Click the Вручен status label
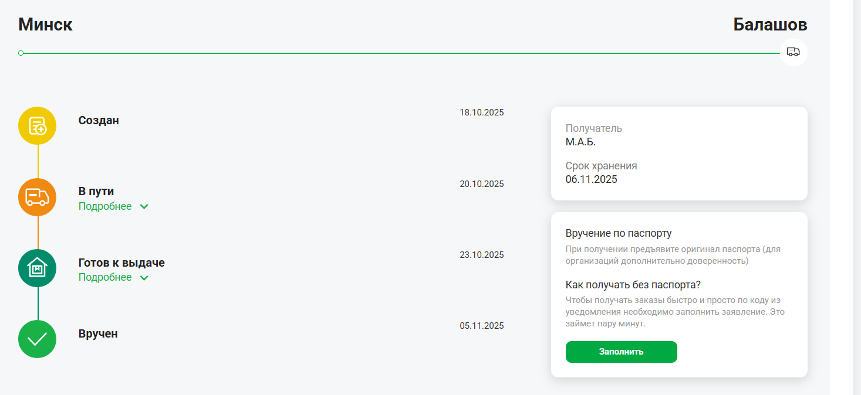The height and width of the screenshot is (395, 861). (x=98, y=334)
